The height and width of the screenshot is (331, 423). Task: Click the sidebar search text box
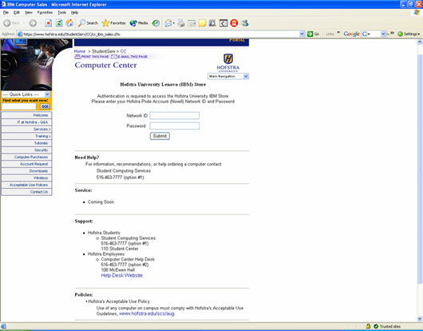pyautogui.click(x=19, y=106)
